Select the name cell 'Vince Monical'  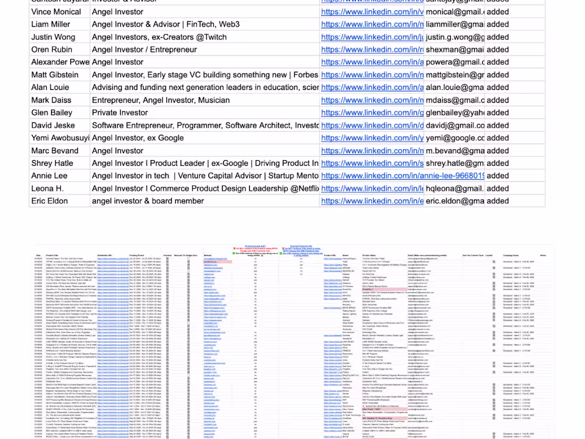pos(60,12)
